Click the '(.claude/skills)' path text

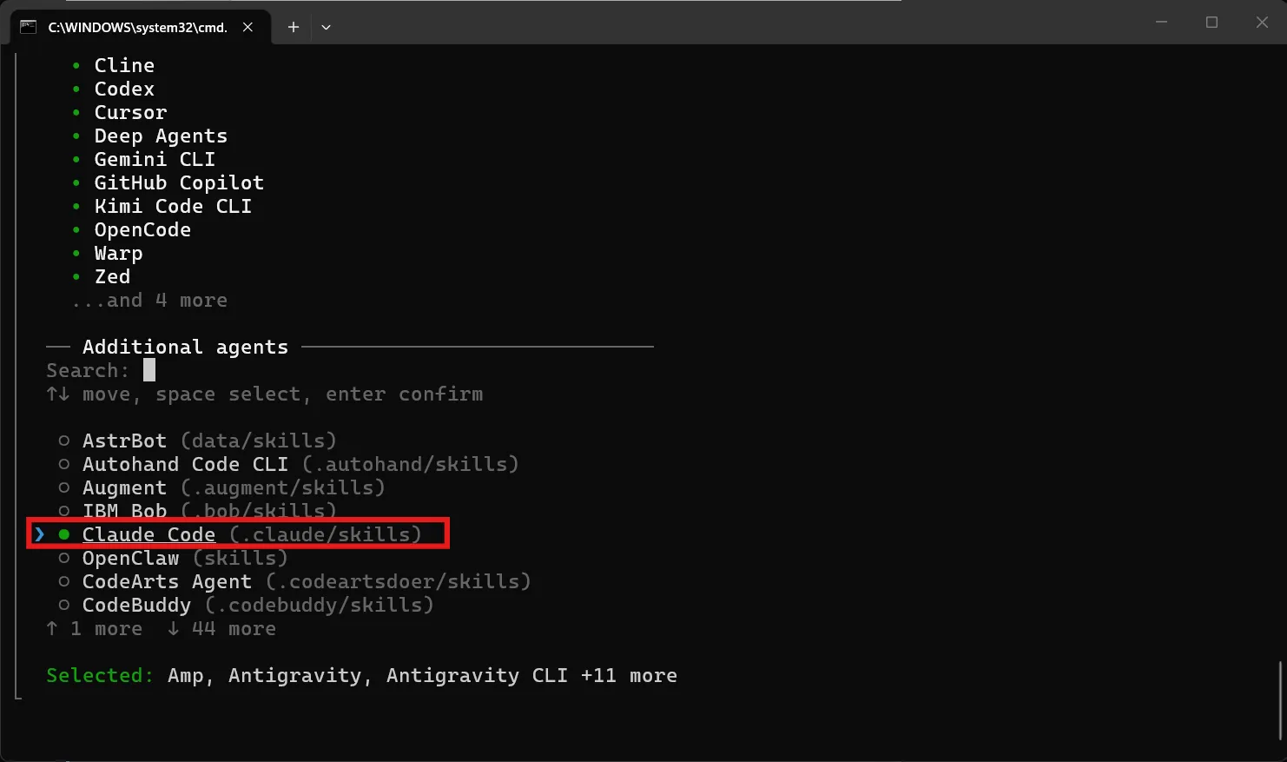point(326,534)
